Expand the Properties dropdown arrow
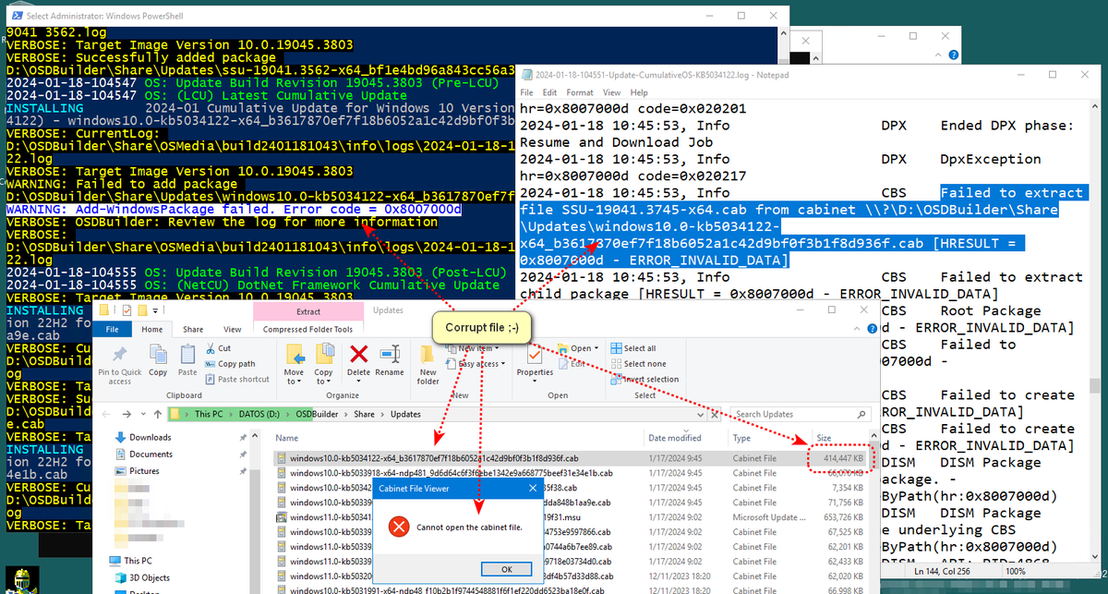Viewport: 1108px width, 594px height. (535, 380)
